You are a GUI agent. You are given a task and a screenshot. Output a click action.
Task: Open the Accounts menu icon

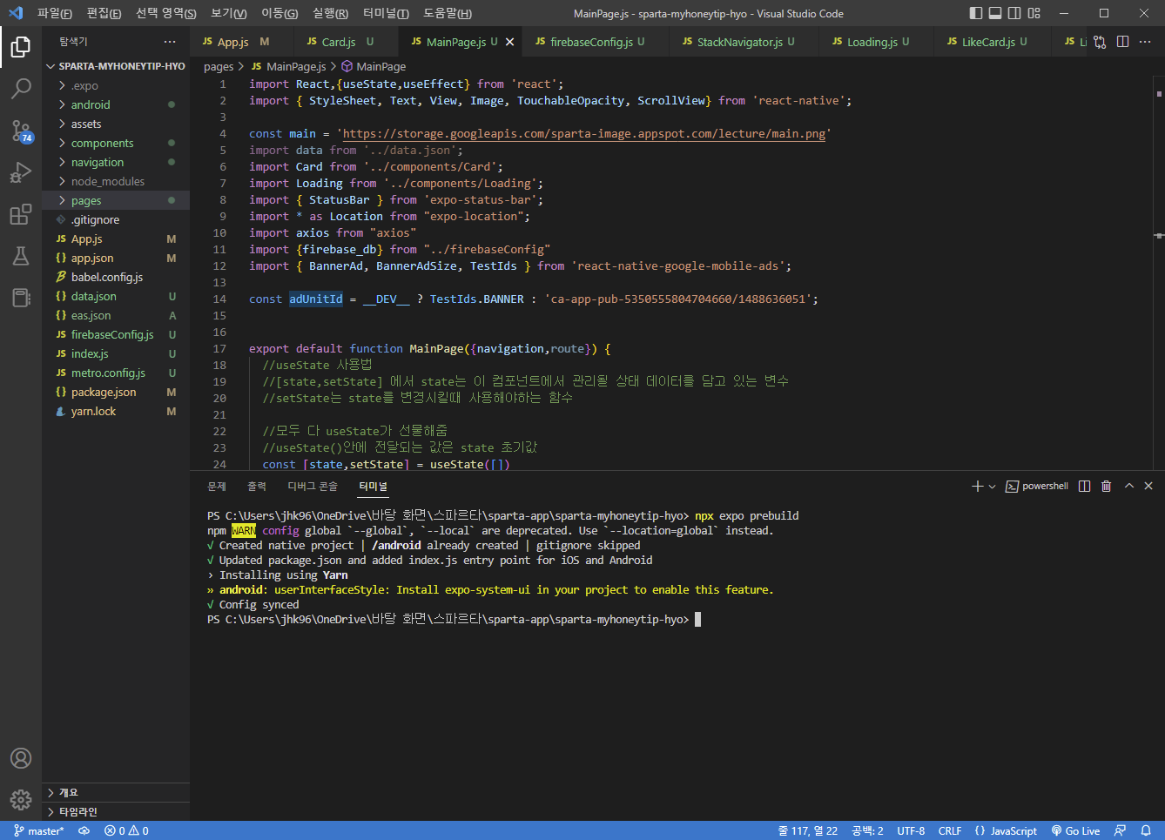point(21,758)
